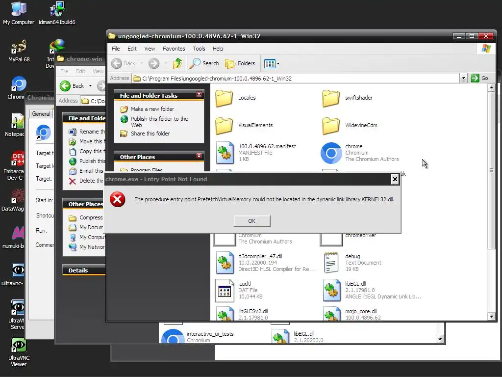Screen dimensions: 502x377
Task: Open the File menu
Action: [x=116, y=49]
